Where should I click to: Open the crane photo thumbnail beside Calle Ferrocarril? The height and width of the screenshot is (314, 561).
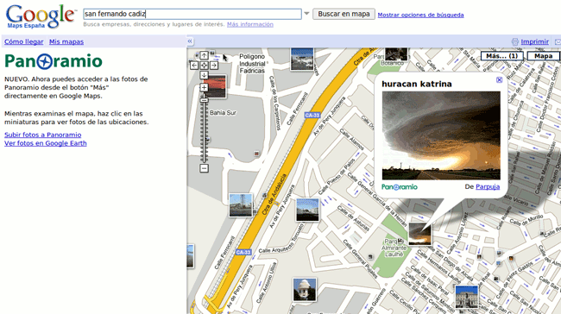[241, 205]
